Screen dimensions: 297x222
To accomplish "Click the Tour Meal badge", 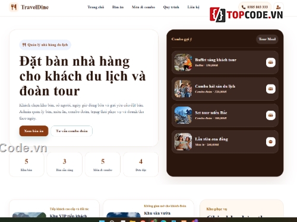I will click(x=267, y=39).
